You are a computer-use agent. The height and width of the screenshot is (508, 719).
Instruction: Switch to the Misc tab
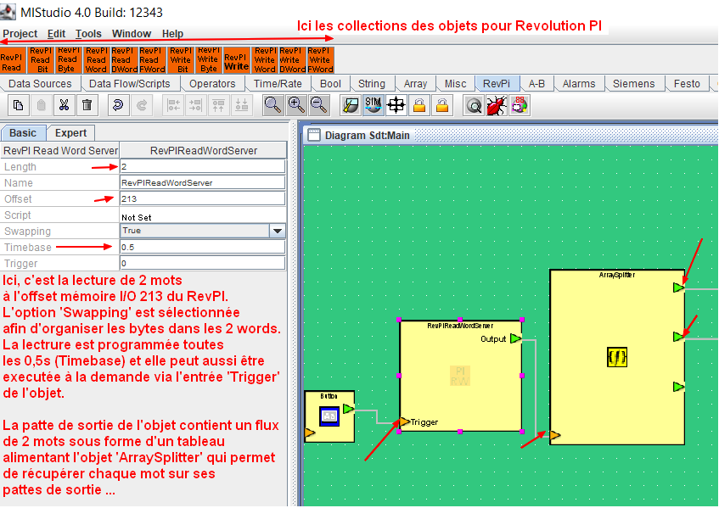point(455,84)
